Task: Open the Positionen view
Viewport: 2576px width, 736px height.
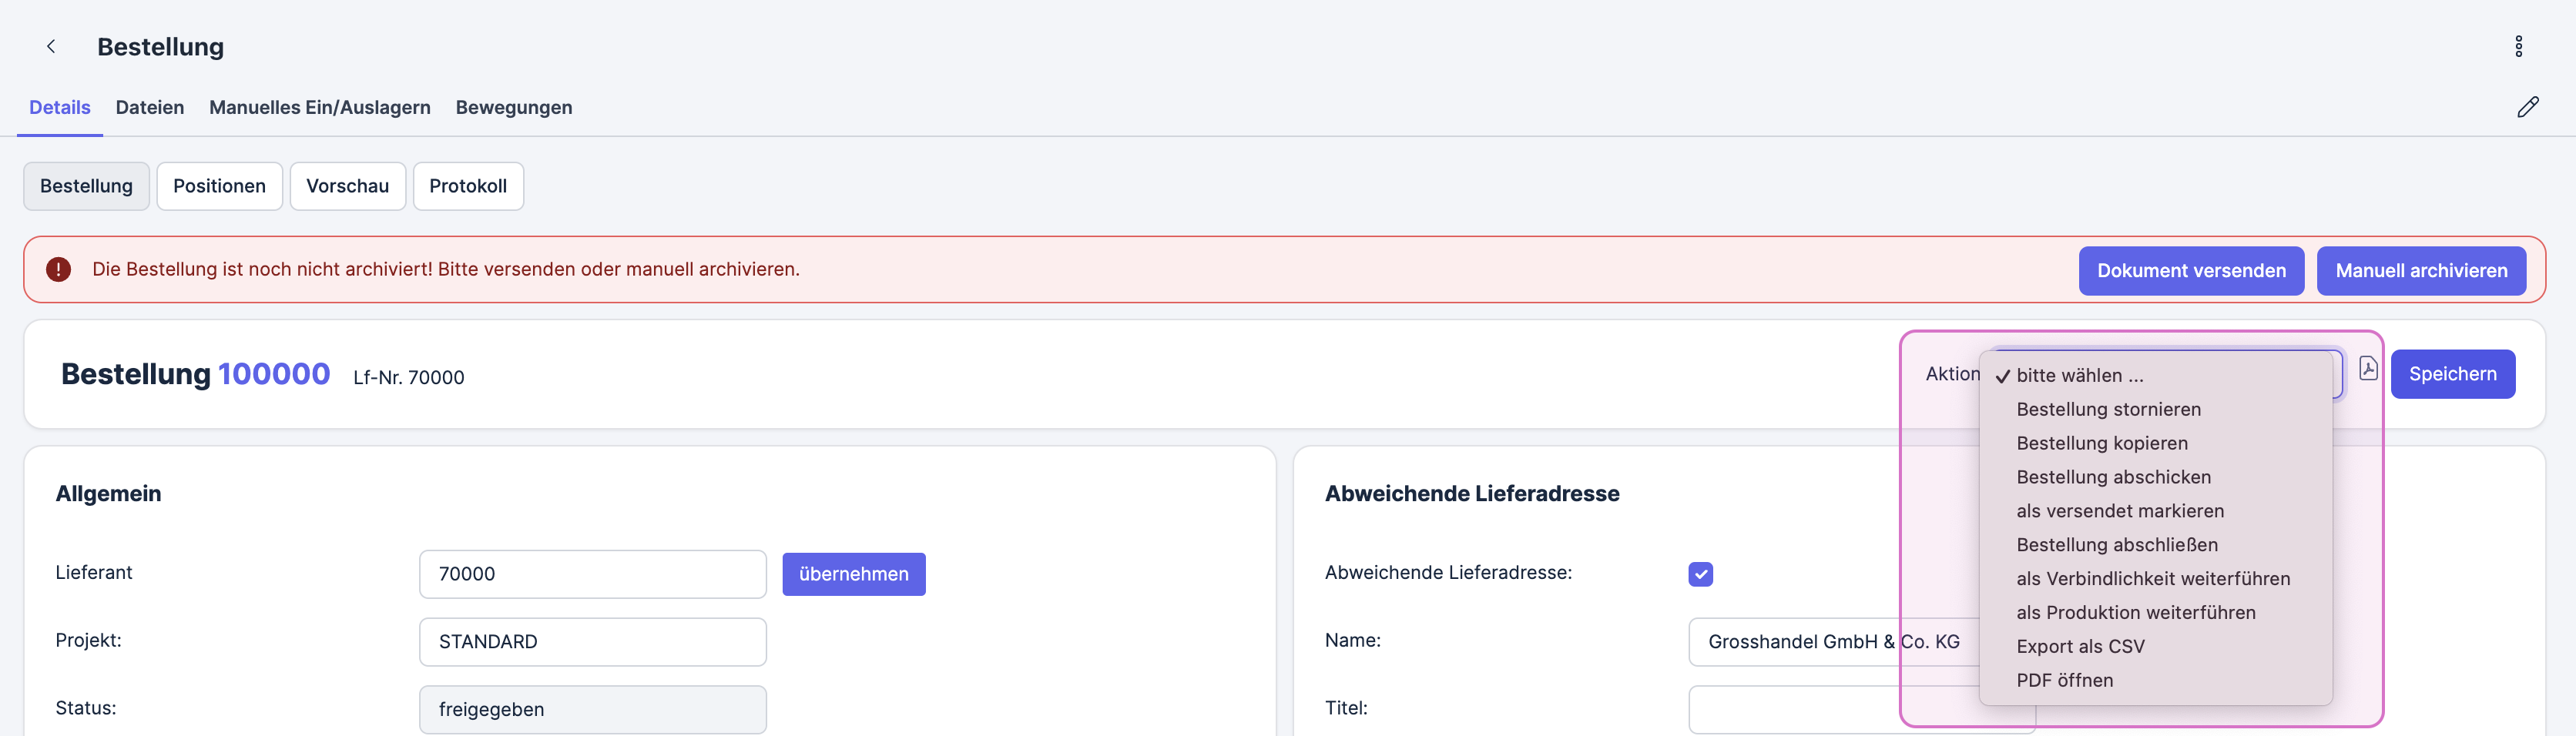Action: [219, 186]
